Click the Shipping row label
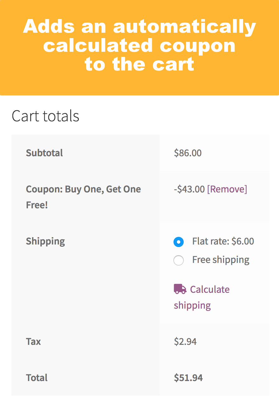This screenshot has height=402, width=279. click(x=45, y=241)
